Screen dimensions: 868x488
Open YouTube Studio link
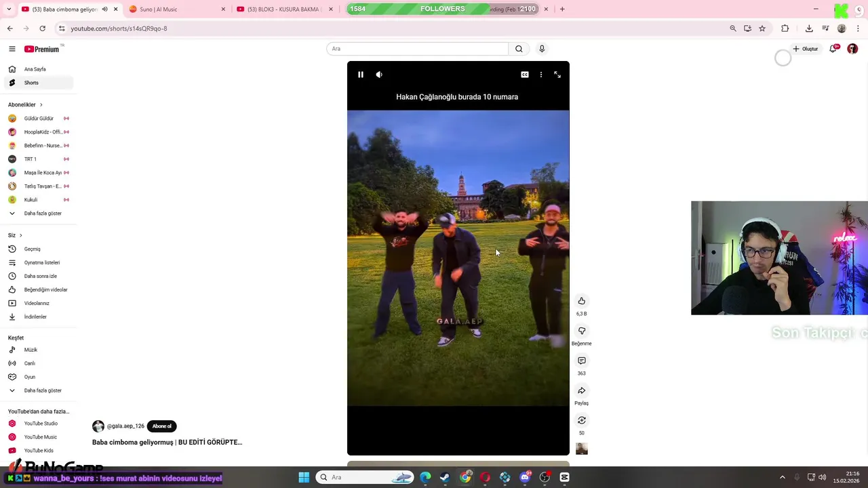(38, 424)
